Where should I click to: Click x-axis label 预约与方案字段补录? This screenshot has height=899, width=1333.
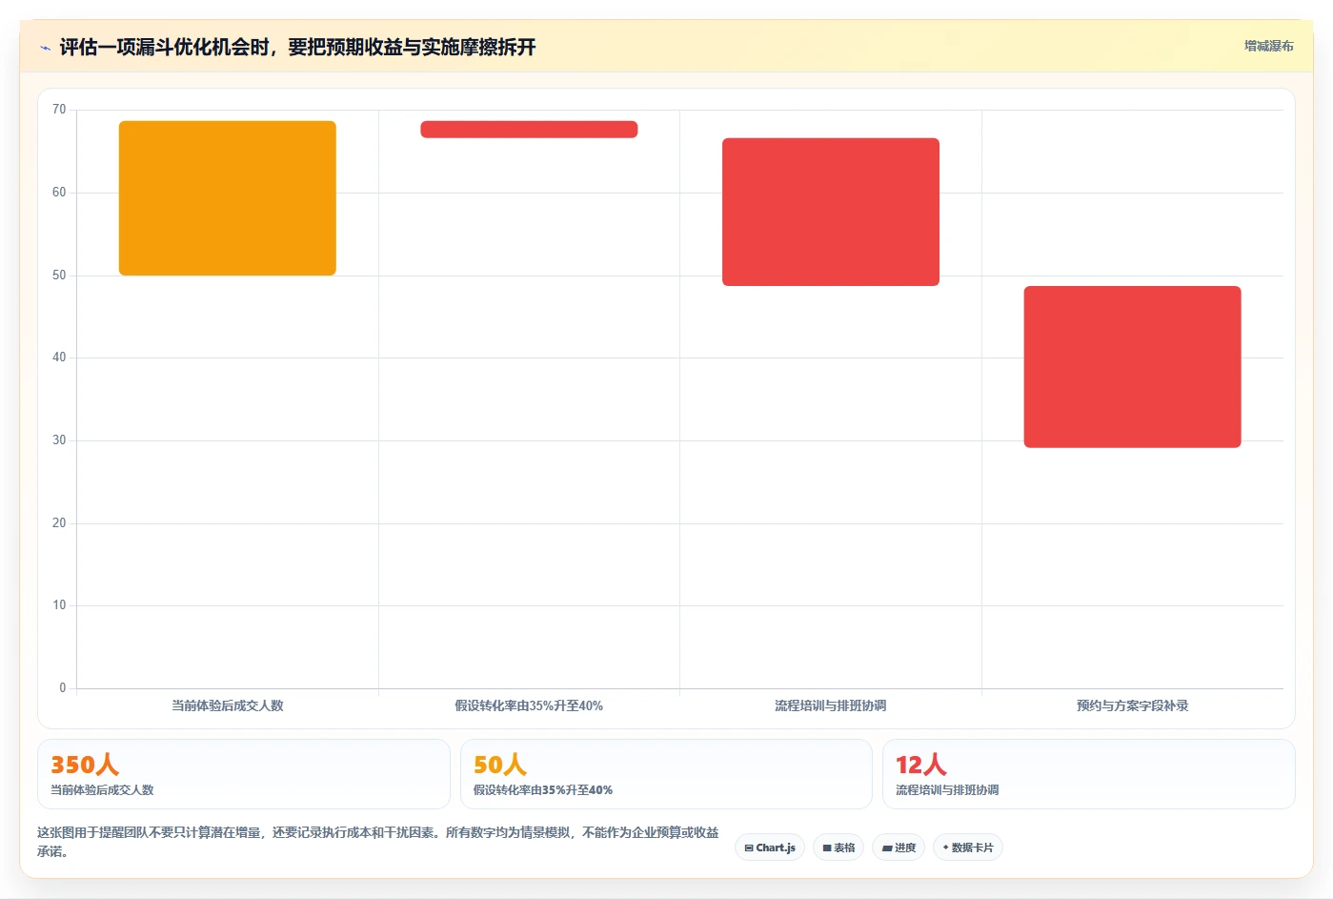pyautogui.click(x=1132, y=705)
